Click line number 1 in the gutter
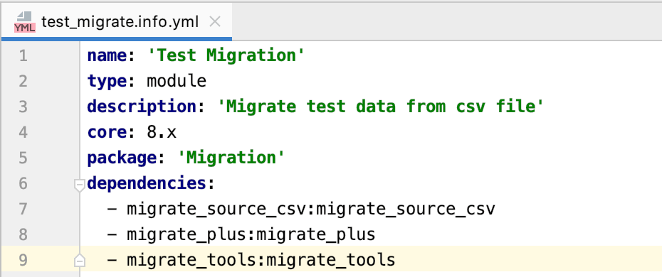The height and width of the screenshot is (277, 662). (x=23, y=55)
